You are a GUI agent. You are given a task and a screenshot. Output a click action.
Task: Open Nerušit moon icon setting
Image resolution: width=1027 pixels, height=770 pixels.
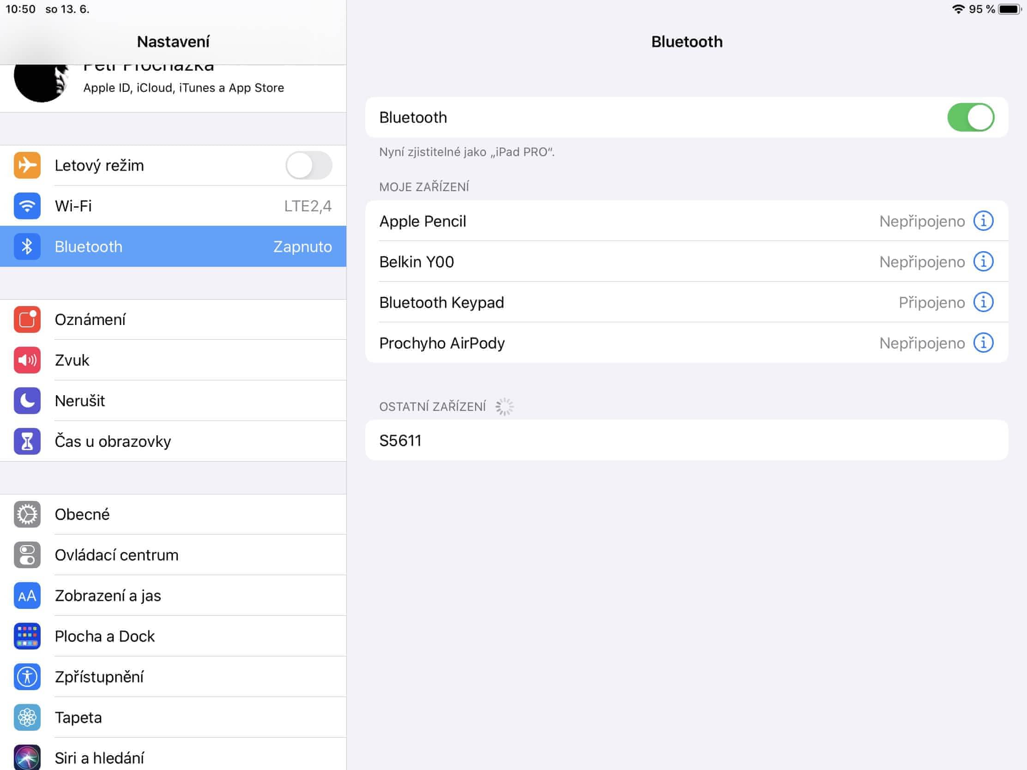pos(27,401)
